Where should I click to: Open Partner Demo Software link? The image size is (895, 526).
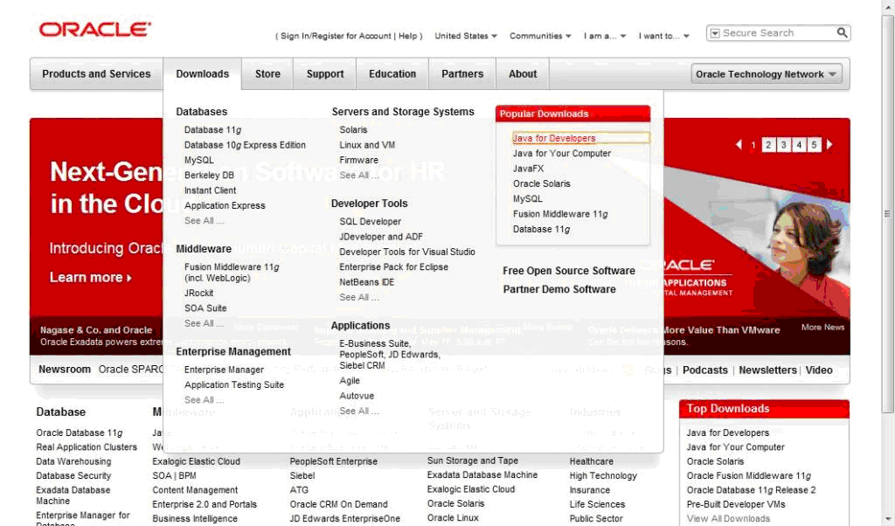(559, 289)
